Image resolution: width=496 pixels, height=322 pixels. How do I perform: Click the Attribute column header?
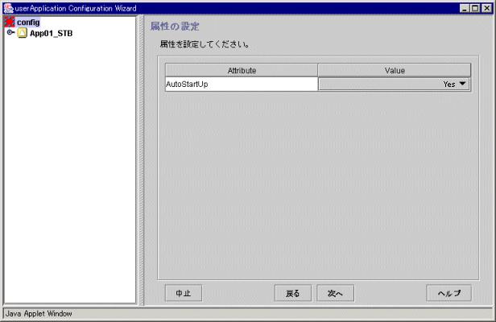242,70
